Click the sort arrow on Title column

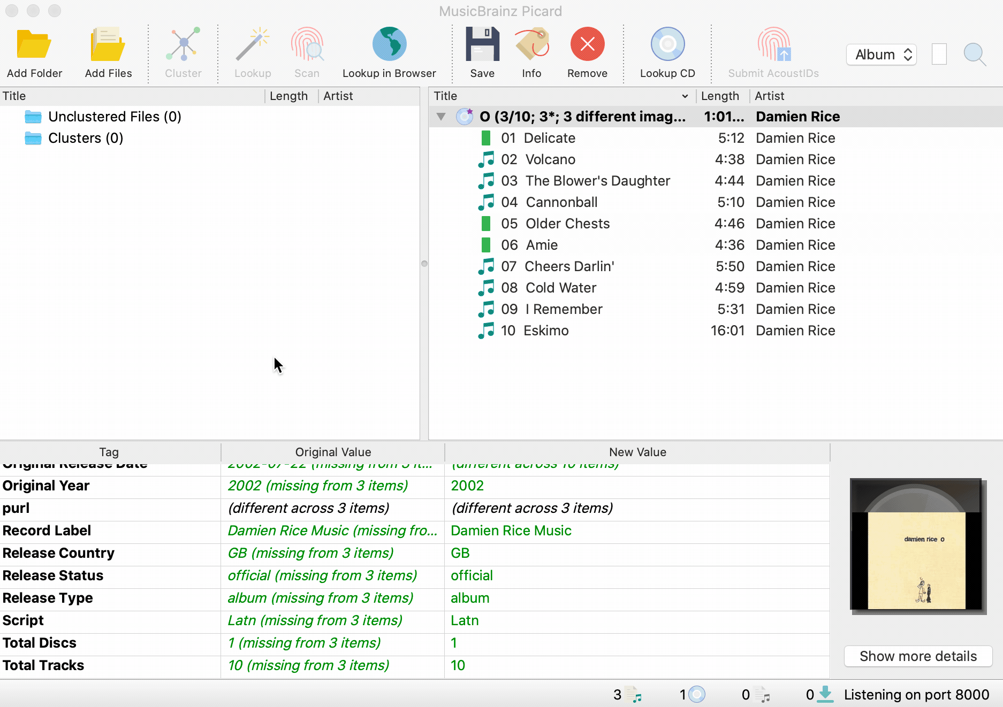coord(685,96)
